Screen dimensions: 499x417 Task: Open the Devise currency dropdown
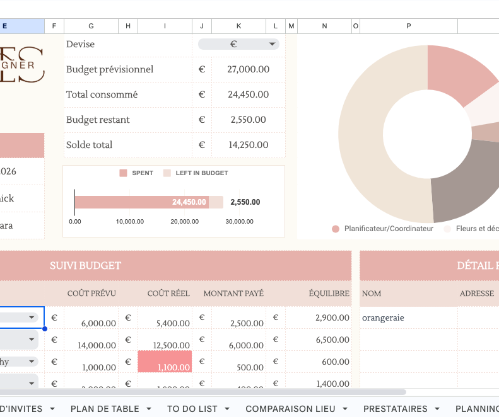click(x=273, y=44)
